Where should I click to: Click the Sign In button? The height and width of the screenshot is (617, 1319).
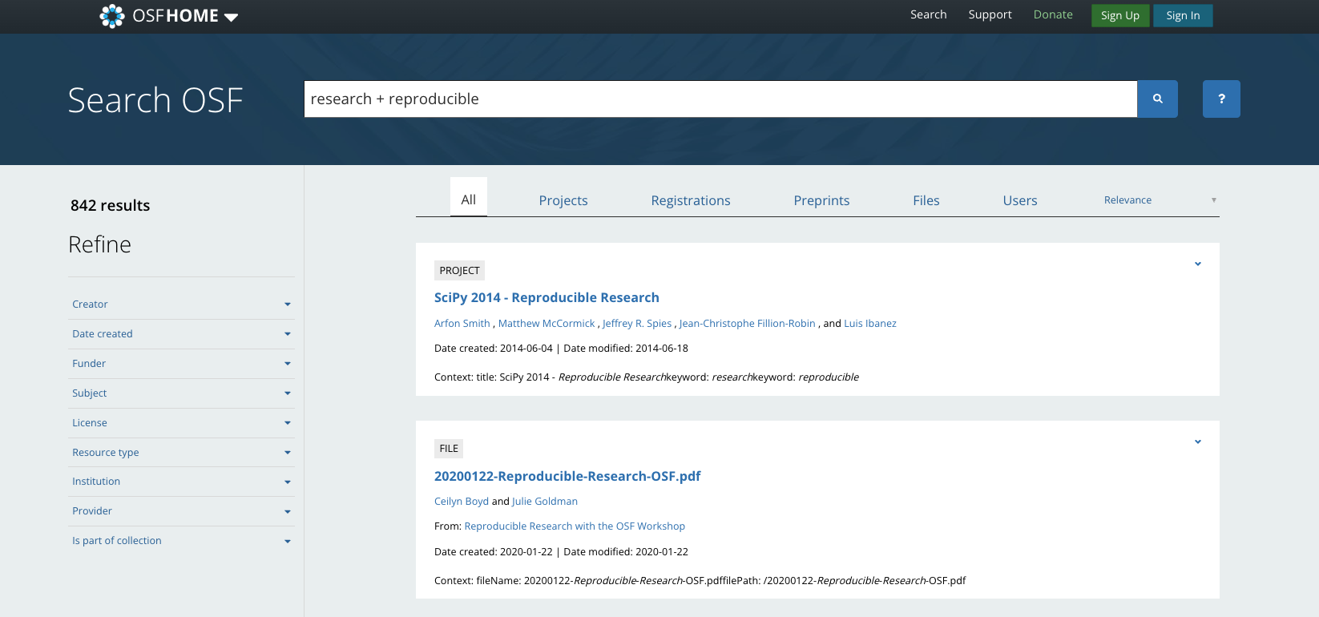[x=1183, y=15]
